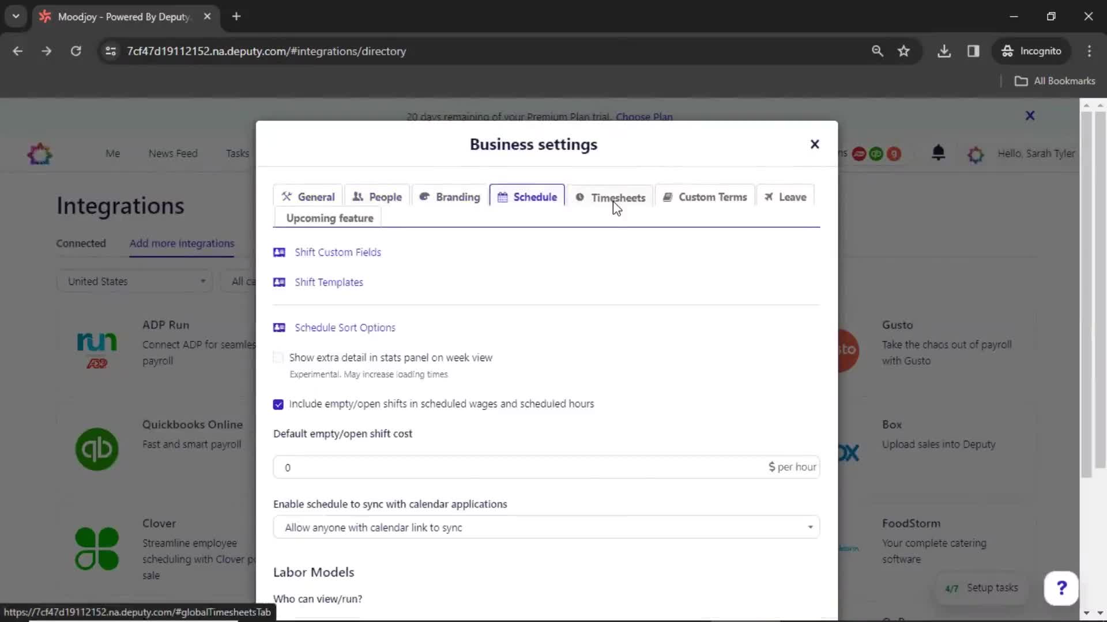Enable show extra detail in stats panel
This screenshot has width=1107, height=622.
click(277, 357)
